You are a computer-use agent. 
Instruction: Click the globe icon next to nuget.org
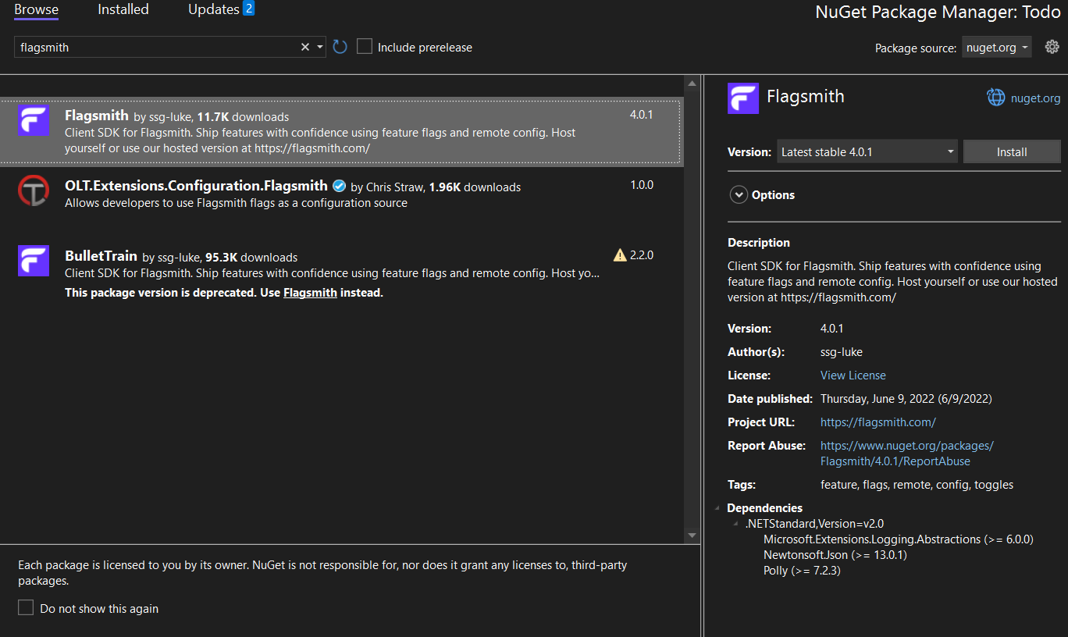995,98
